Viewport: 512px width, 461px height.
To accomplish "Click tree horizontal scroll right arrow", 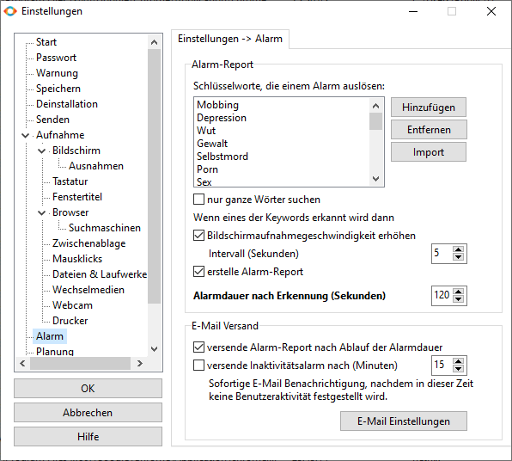I will coord(140,363).
